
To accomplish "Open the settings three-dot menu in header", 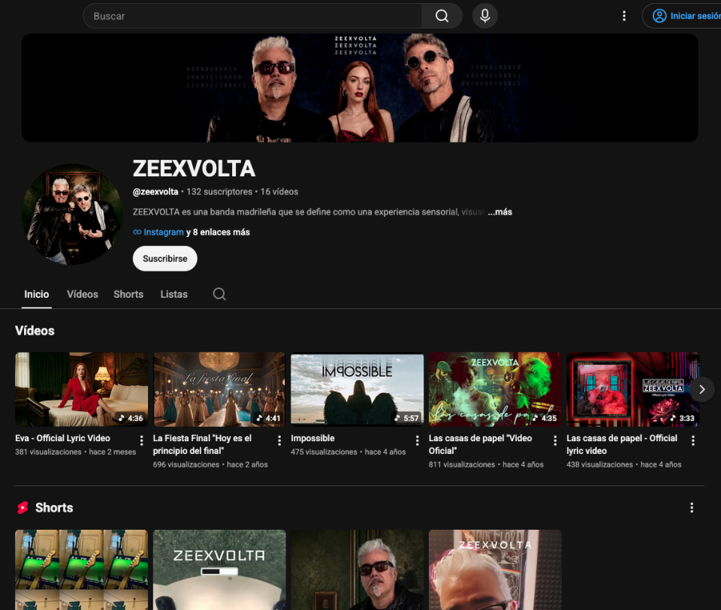I will (x=624, y=16).
